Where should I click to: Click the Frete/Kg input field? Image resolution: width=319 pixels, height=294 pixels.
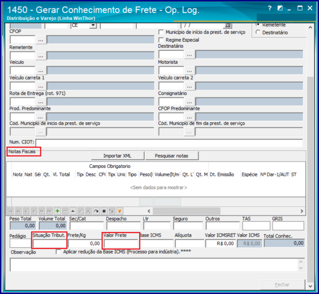(x=85, y=244)
